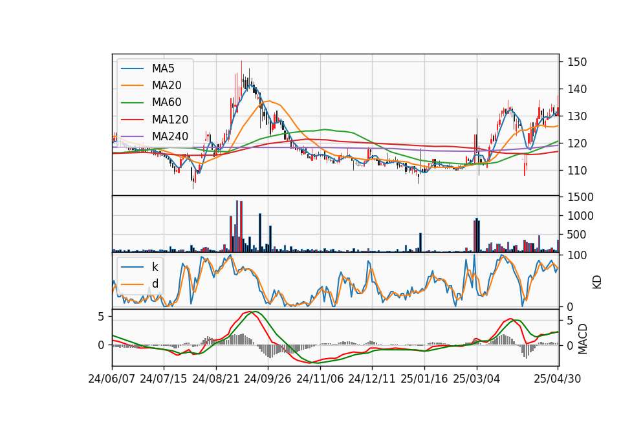
Task: Click the highest price candle near 150
Action: click(x=241, y=77)
